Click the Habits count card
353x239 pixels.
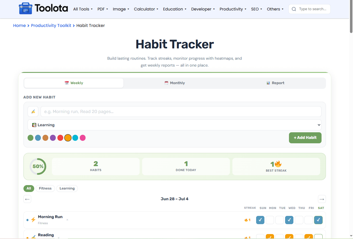[x=96, y=166]
